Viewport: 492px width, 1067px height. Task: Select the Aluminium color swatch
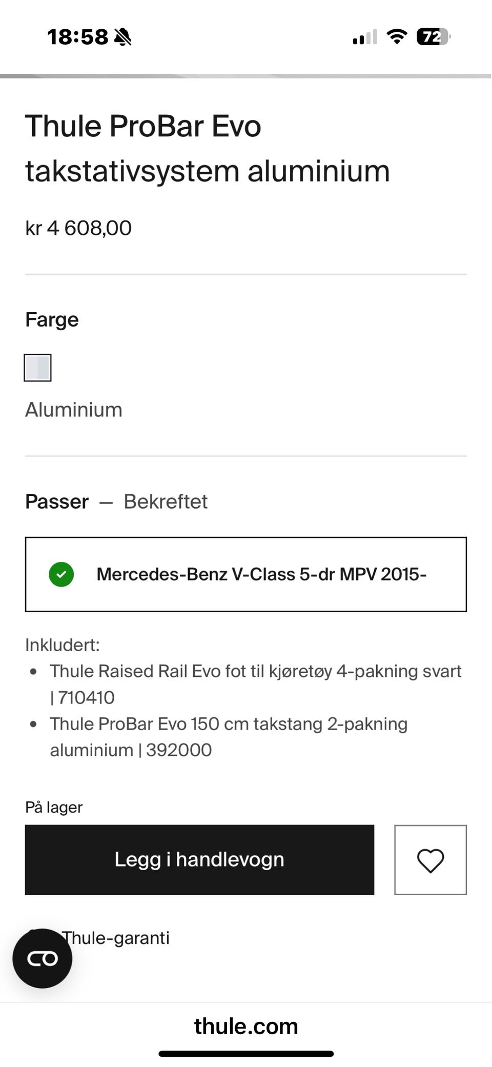[37, 368]
